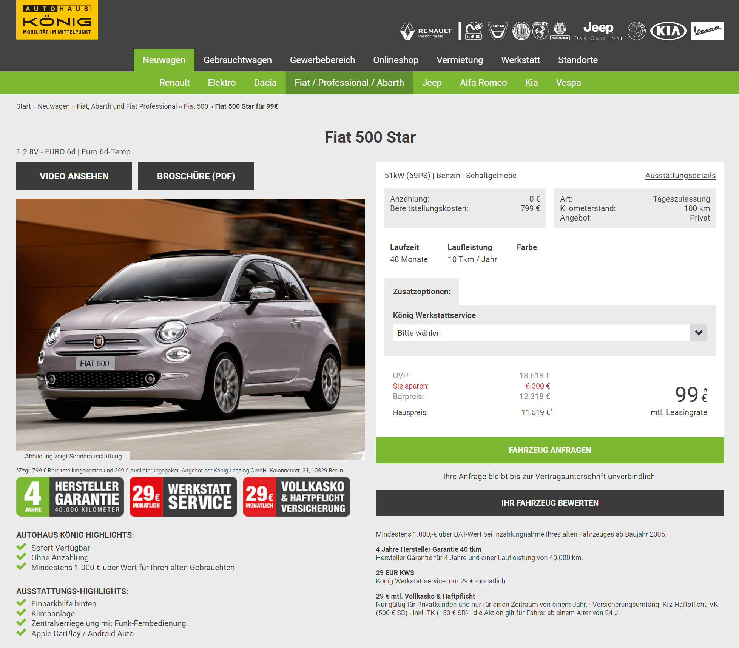This screenshot has height=648, width=739.
Task: Click the Bereitstellungskosten 799 € value
Action: tap(530, 208)
